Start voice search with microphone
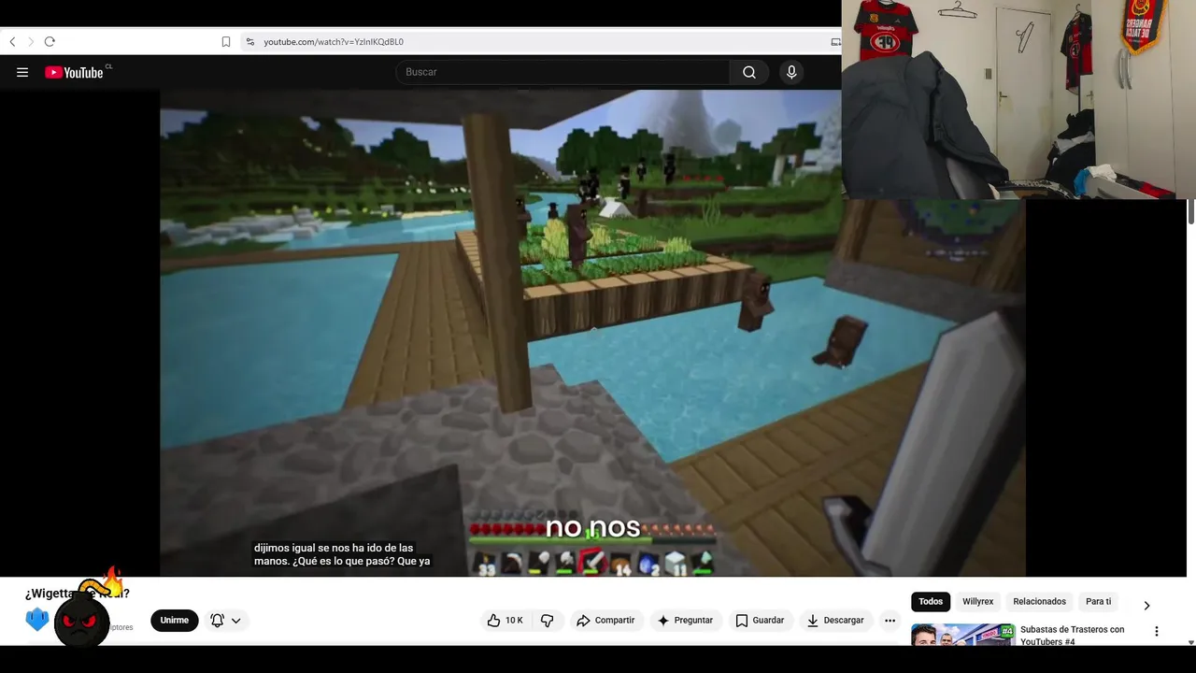Screen dimensions: 1196x673 791,72
